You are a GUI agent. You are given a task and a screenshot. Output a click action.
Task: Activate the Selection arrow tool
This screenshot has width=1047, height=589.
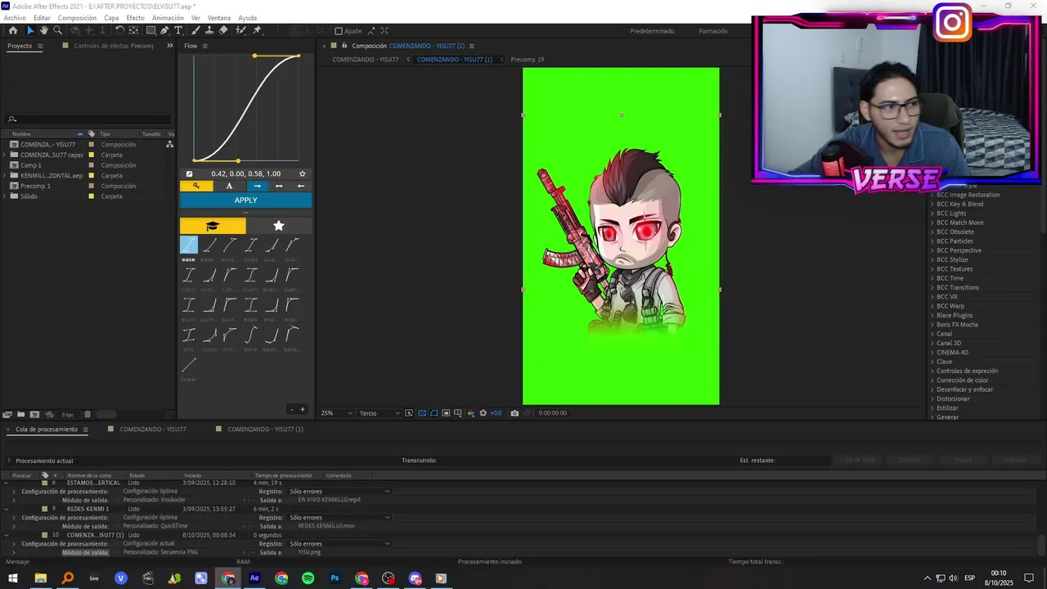30,30
